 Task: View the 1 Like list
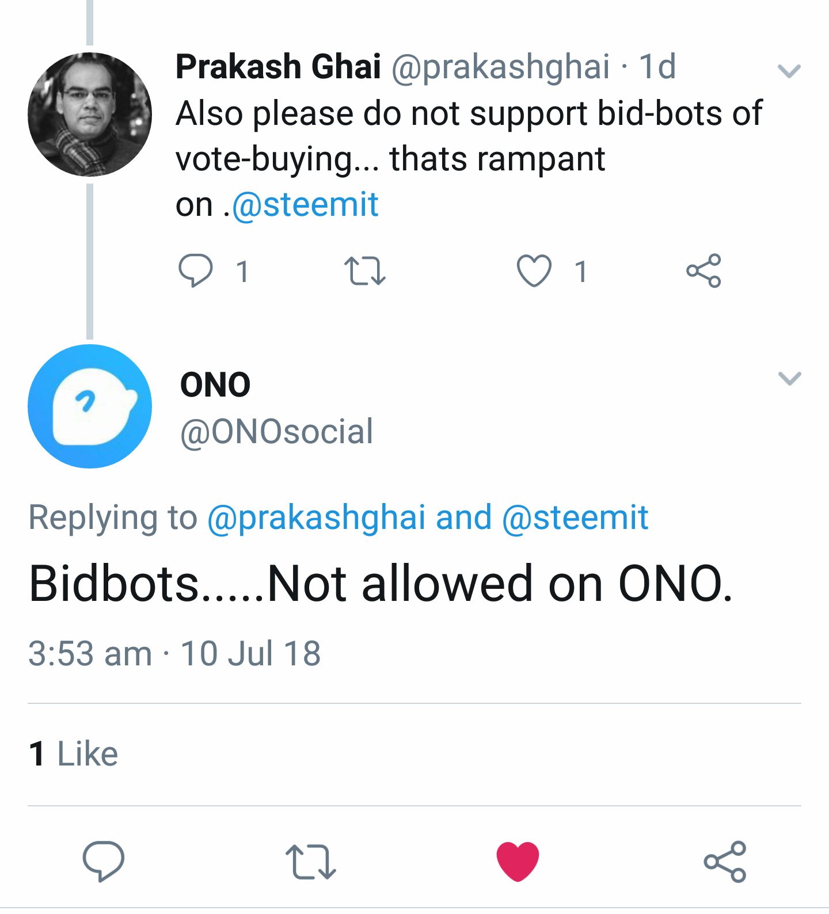73,754
